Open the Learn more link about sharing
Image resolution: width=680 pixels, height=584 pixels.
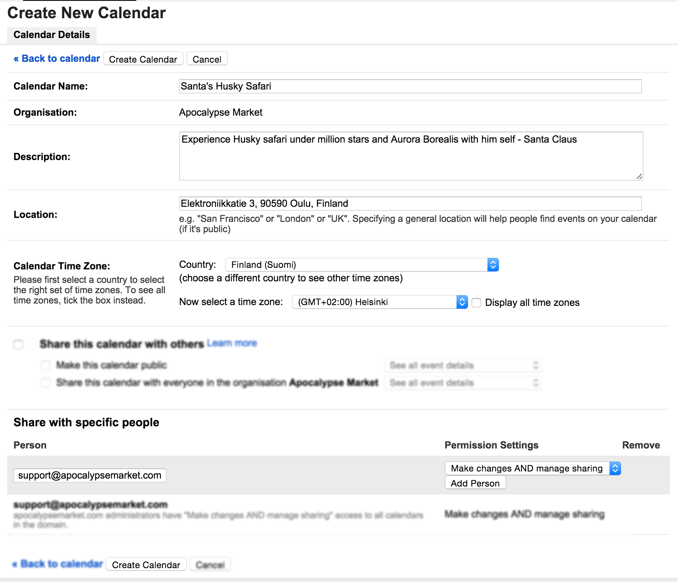pyautogui.click(x=232, y=343)
